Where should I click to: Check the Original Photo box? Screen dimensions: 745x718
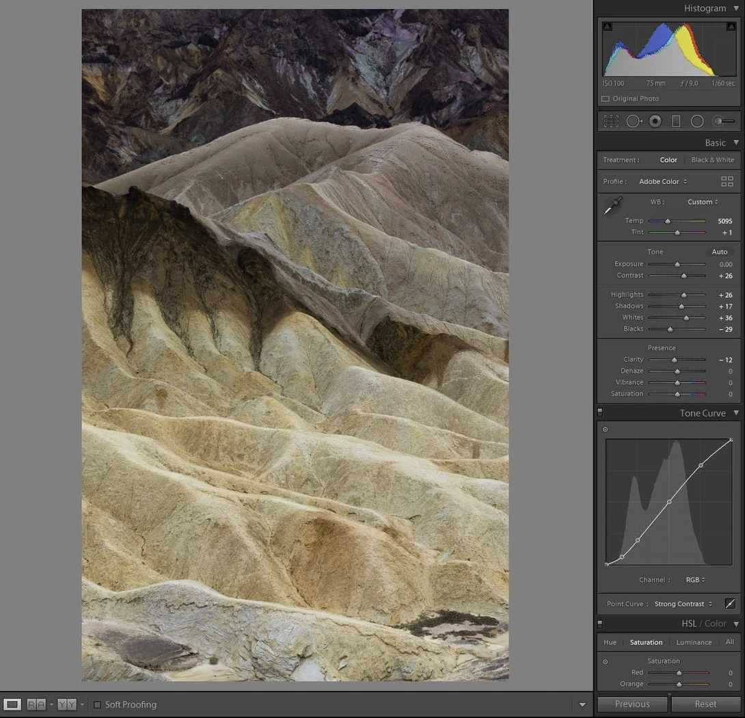606,99
